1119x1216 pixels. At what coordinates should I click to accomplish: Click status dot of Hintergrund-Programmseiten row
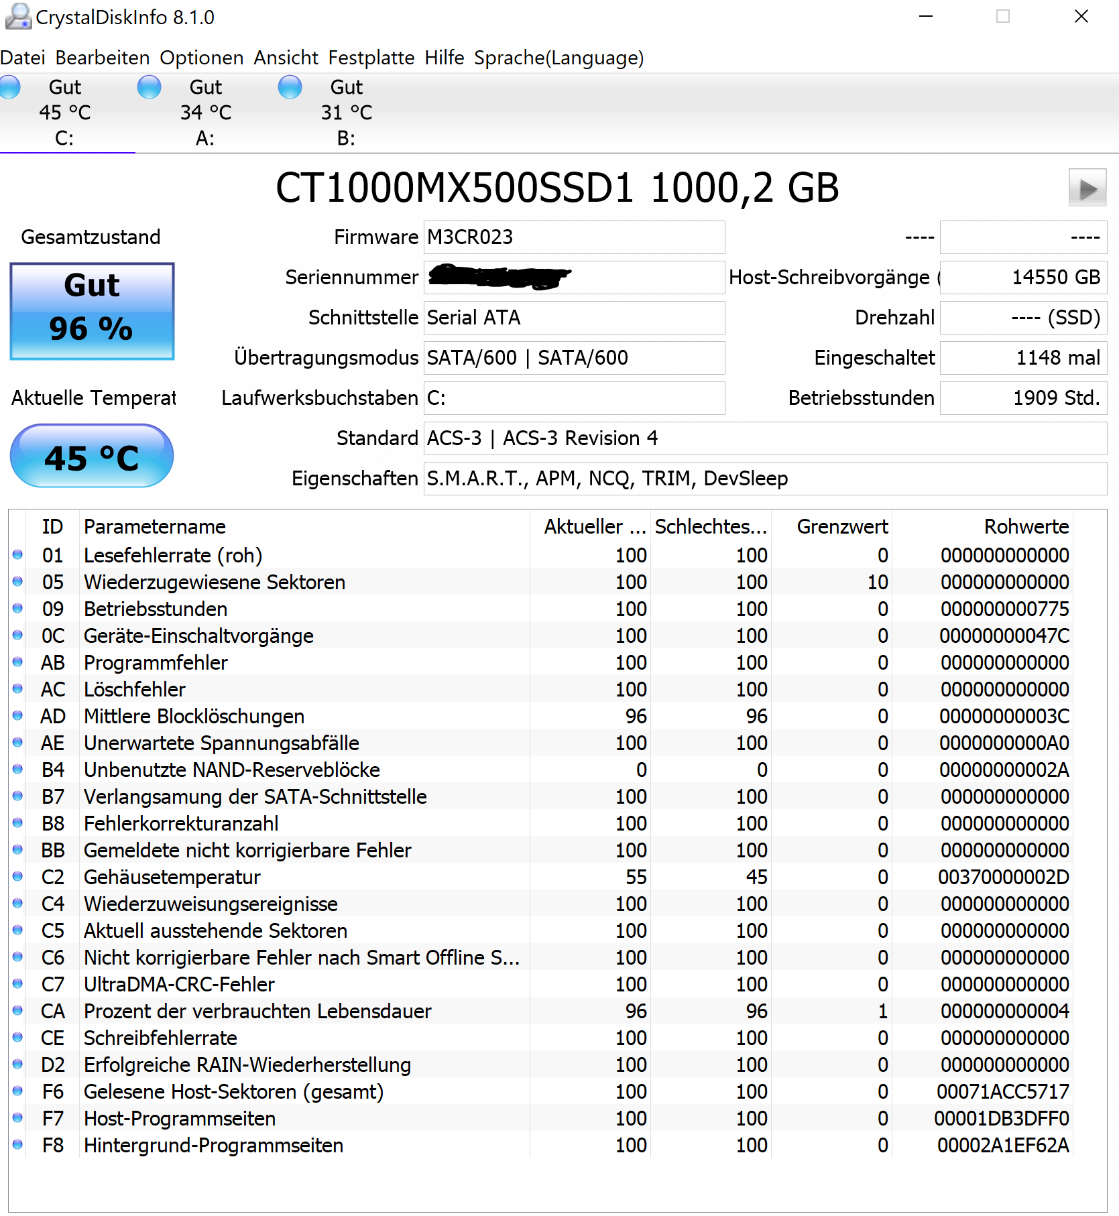pyautogui.click(x=17, y=1145)
